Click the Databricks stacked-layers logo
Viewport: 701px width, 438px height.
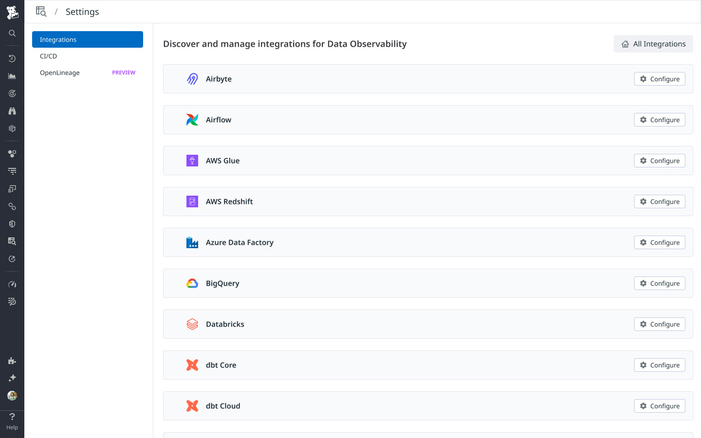pyautogui.click(x=192, y=324)
